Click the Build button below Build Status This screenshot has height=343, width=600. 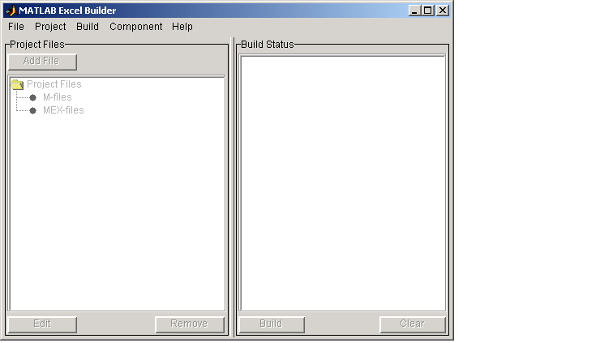pyautogui.click(x=272, y=324)
